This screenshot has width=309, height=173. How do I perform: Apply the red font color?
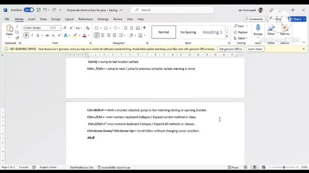[x=84, y=35]
